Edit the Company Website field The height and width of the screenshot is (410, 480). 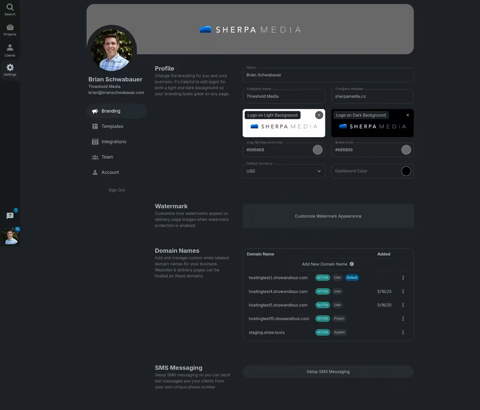372,96
